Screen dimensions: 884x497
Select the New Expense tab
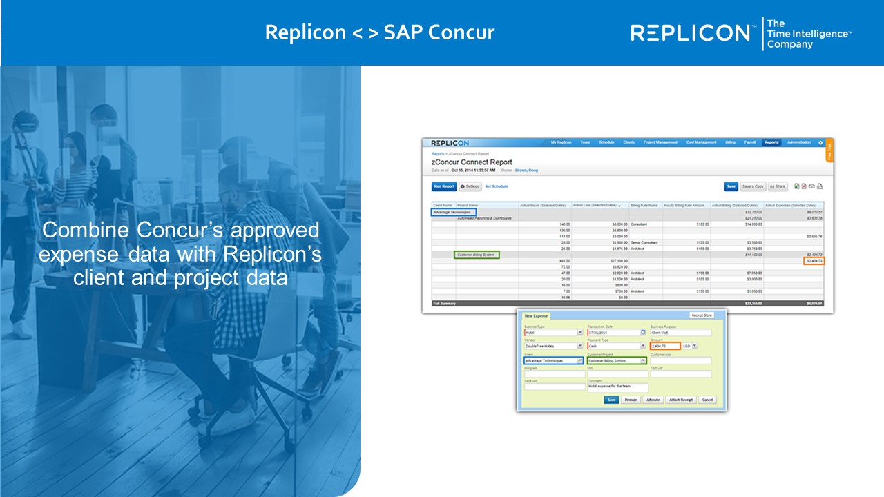tap(536, 315)
